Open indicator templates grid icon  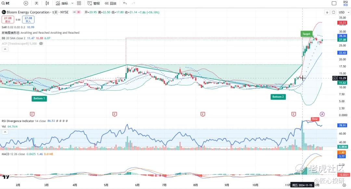(x=79, y=3)
